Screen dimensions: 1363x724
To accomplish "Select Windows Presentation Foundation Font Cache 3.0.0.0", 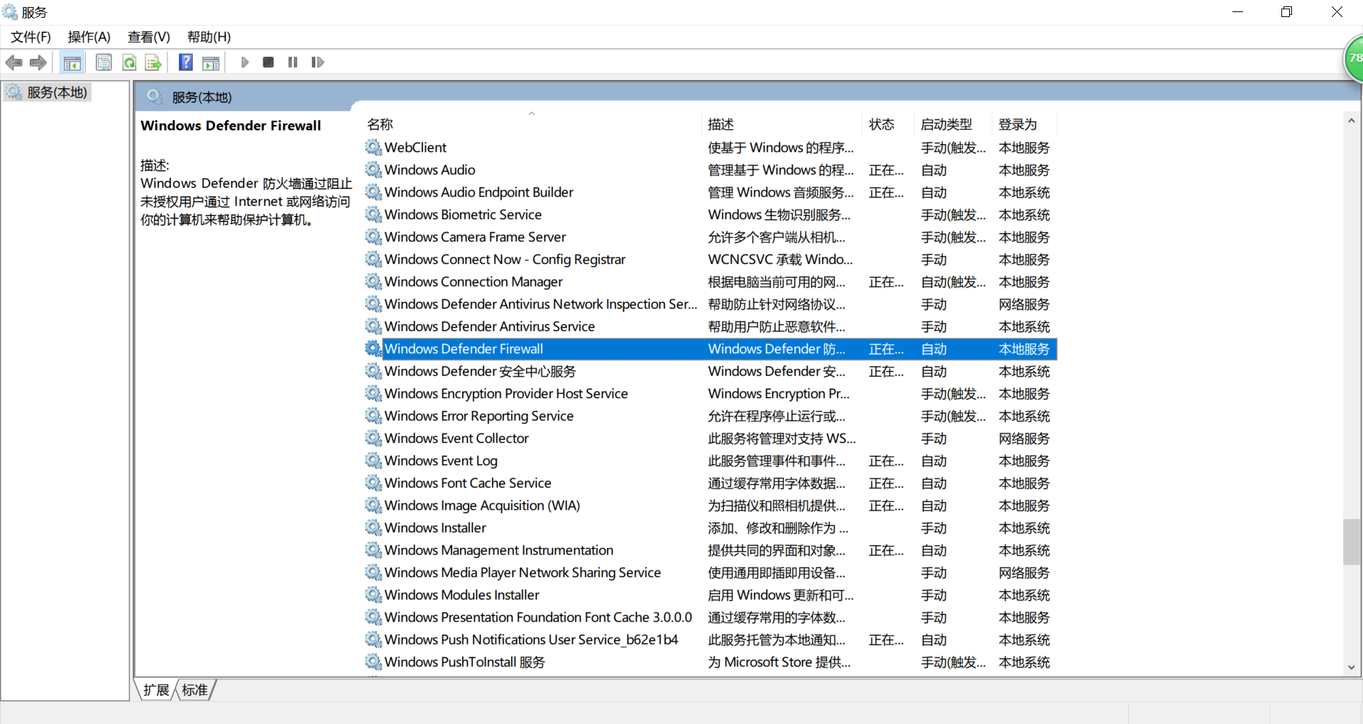I will (x=711, y=617).
